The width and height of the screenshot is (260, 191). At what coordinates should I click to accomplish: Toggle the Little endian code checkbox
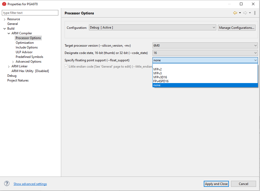[x=66, y=67]
